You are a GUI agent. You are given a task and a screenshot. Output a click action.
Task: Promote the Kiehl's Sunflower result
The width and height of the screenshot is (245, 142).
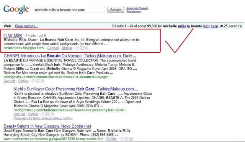coord(48,114)
